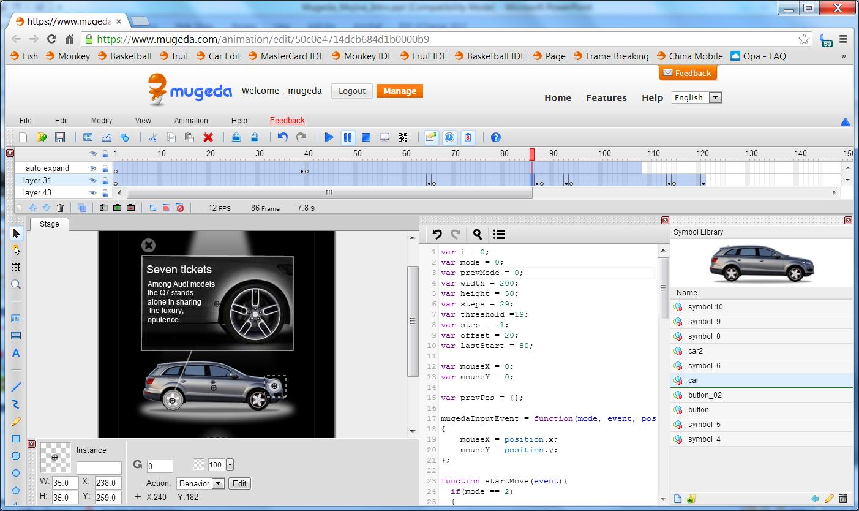Click the red X Delete icon in the toolbar

pos(208,137)
